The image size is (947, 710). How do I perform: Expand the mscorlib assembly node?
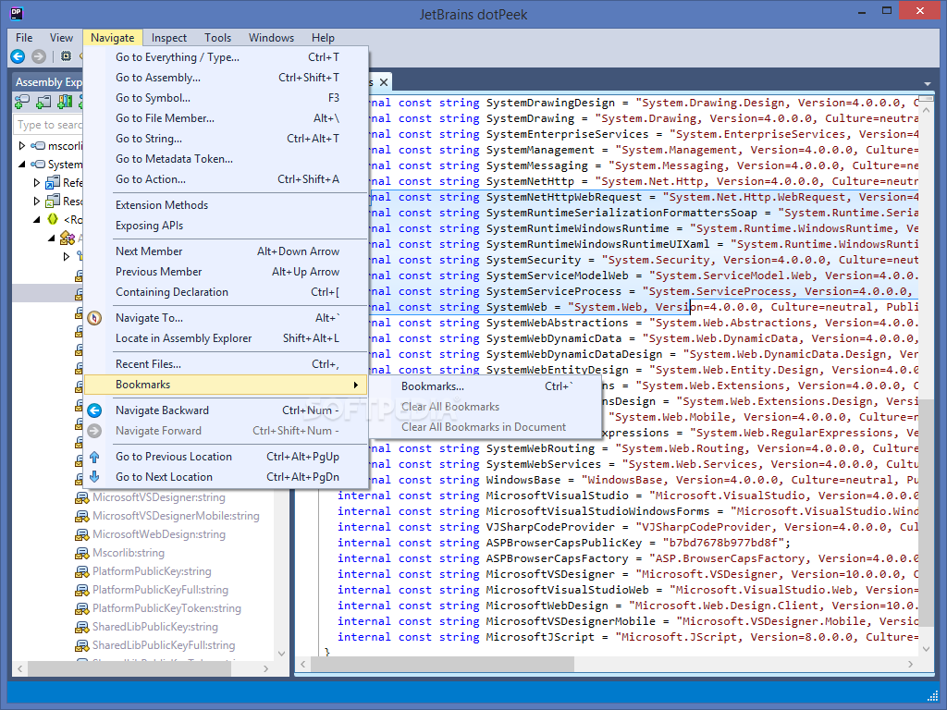[x=22, y=145]
